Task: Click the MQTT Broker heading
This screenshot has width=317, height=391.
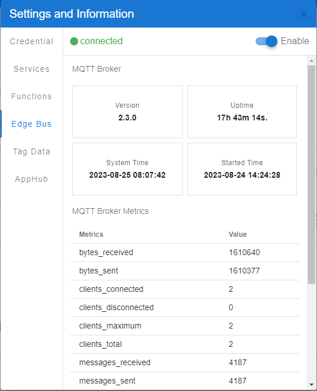Action: click(96, 69)
